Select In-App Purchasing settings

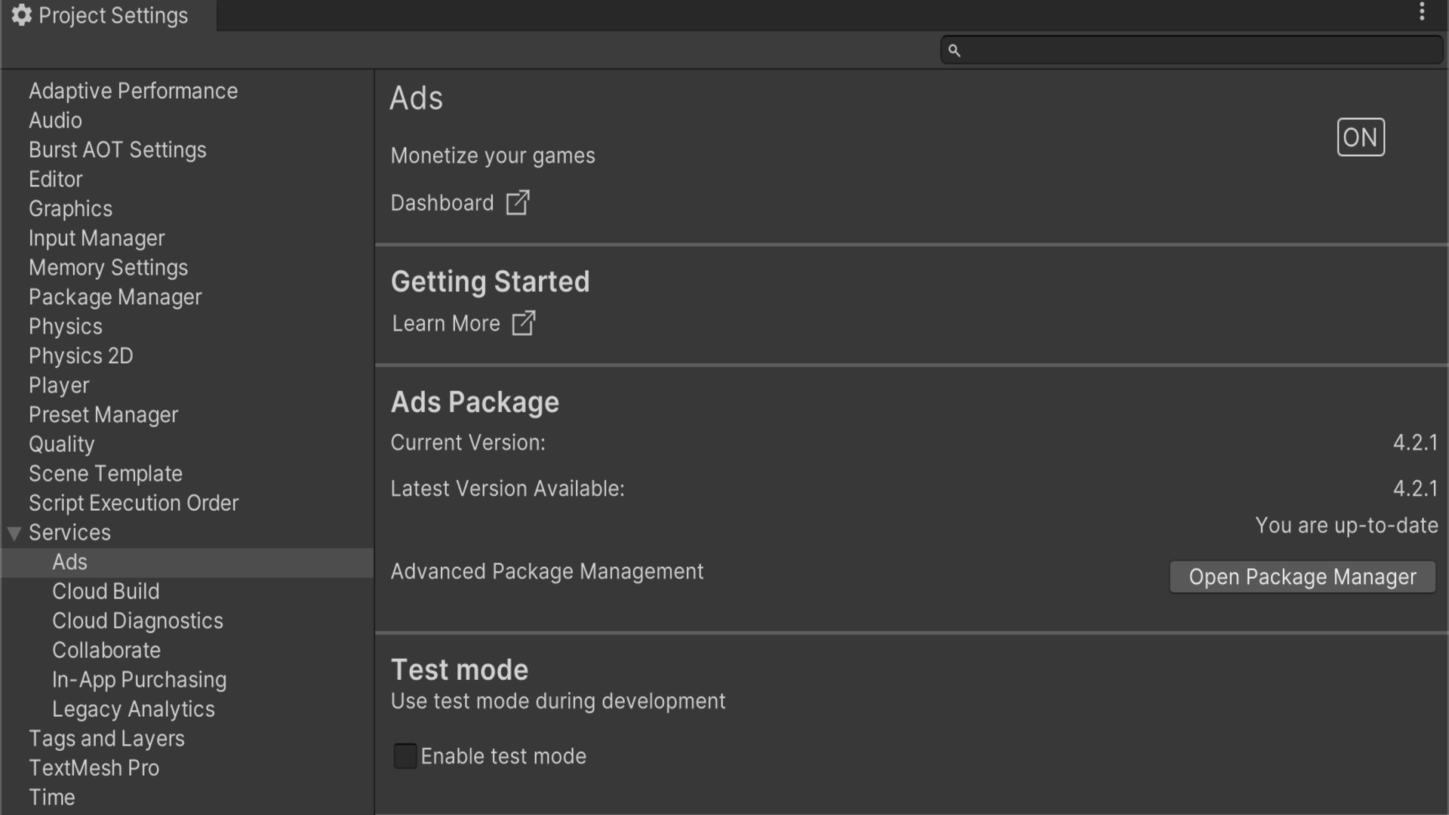139,679
